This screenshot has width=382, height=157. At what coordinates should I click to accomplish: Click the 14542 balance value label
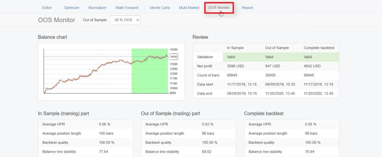tap(174, 56)
